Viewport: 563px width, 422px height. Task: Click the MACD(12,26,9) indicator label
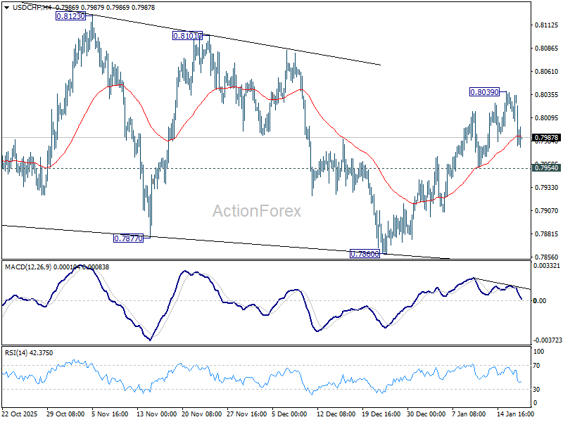click(28, 267)
